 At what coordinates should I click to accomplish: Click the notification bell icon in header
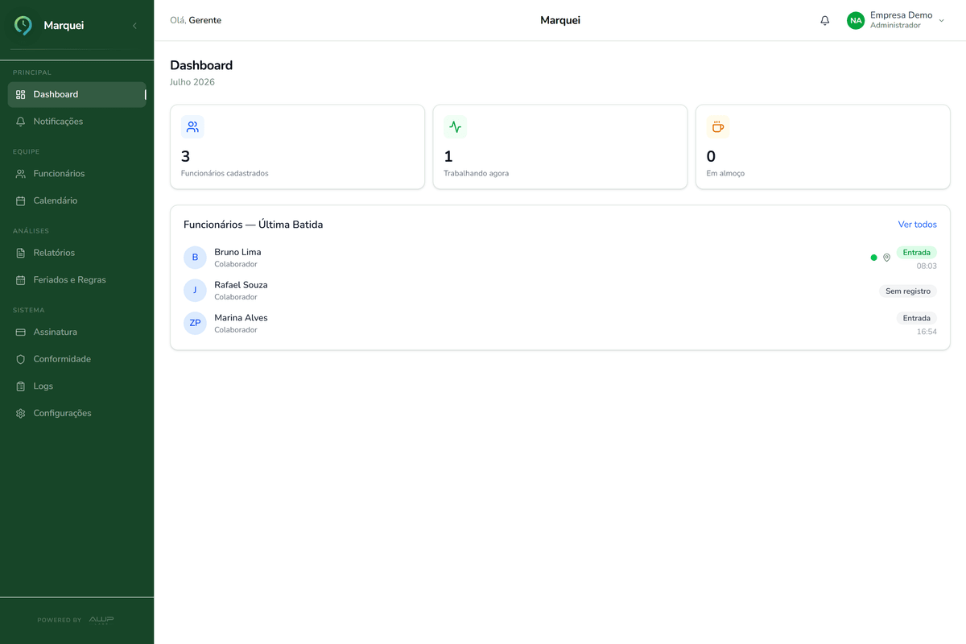(824, 20)
